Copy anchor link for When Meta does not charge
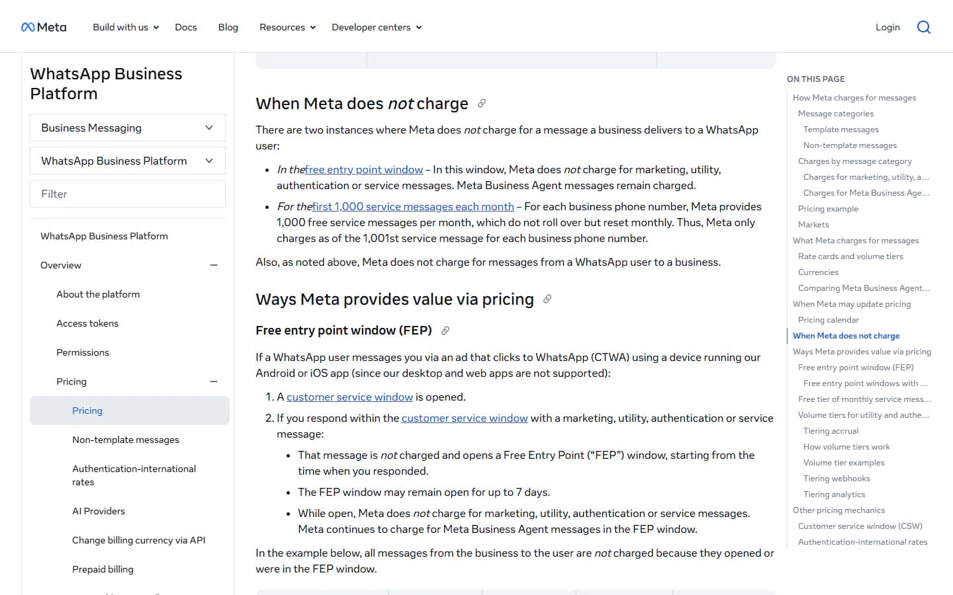The height and width of the screenshot is (595, 953). click(x=482, y=103)
